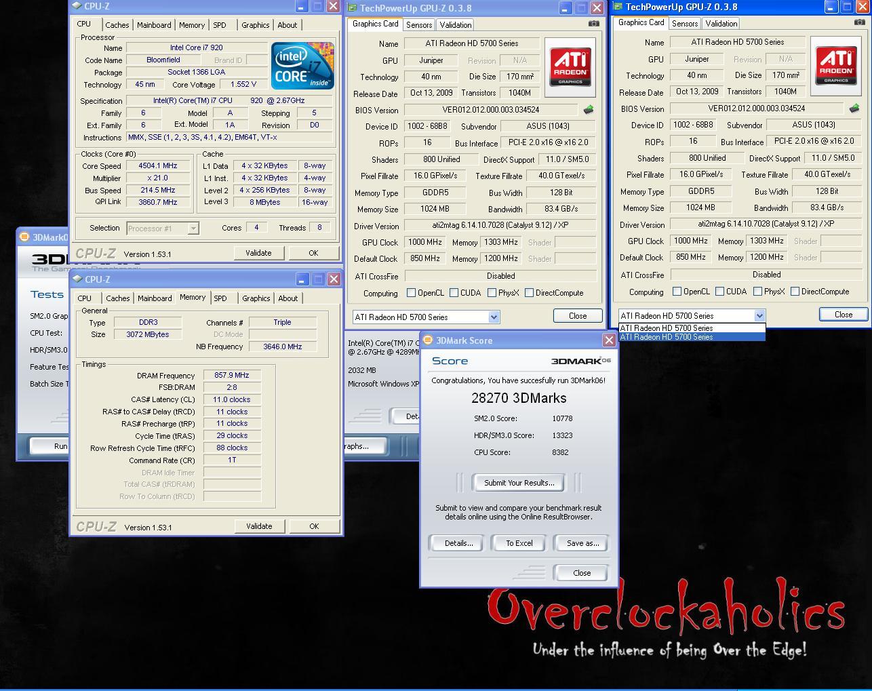Enable DirectCompute checkbox in left GPU-Z
Screen dimensions: 872x691
(529, 293)
